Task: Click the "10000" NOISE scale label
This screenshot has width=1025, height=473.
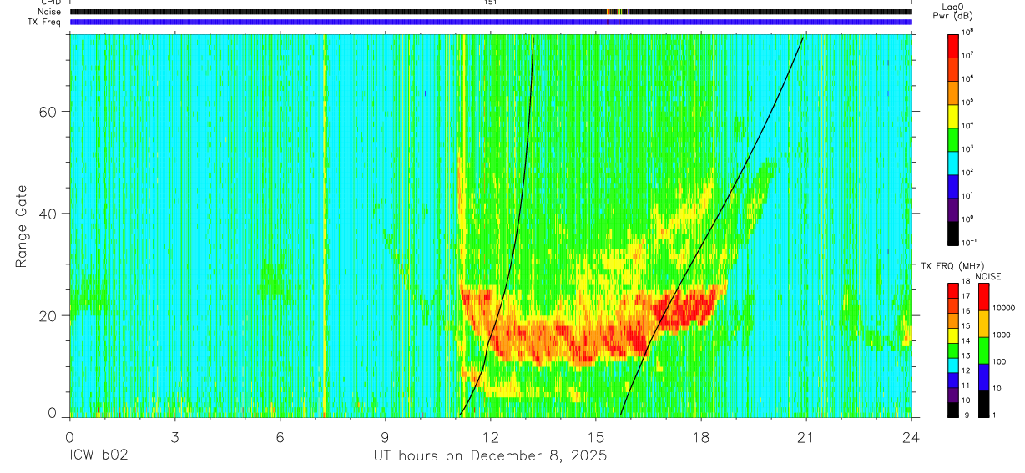Action: [x=1003, y=308]
